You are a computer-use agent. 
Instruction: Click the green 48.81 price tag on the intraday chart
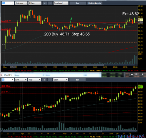140,20
